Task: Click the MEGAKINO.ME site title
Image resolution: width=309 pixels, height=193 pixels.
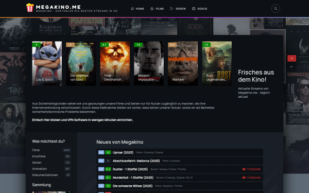Action: pyautogui.click(x=58, y=7)
